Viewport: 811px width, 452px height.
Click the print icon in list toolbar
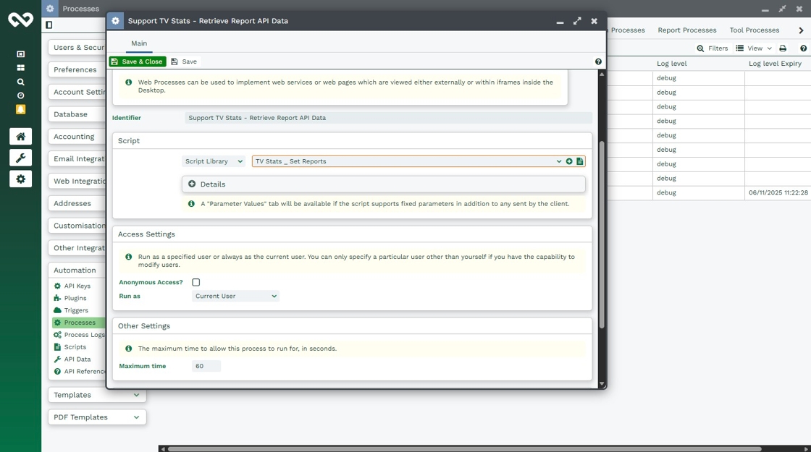coord(783,48)
